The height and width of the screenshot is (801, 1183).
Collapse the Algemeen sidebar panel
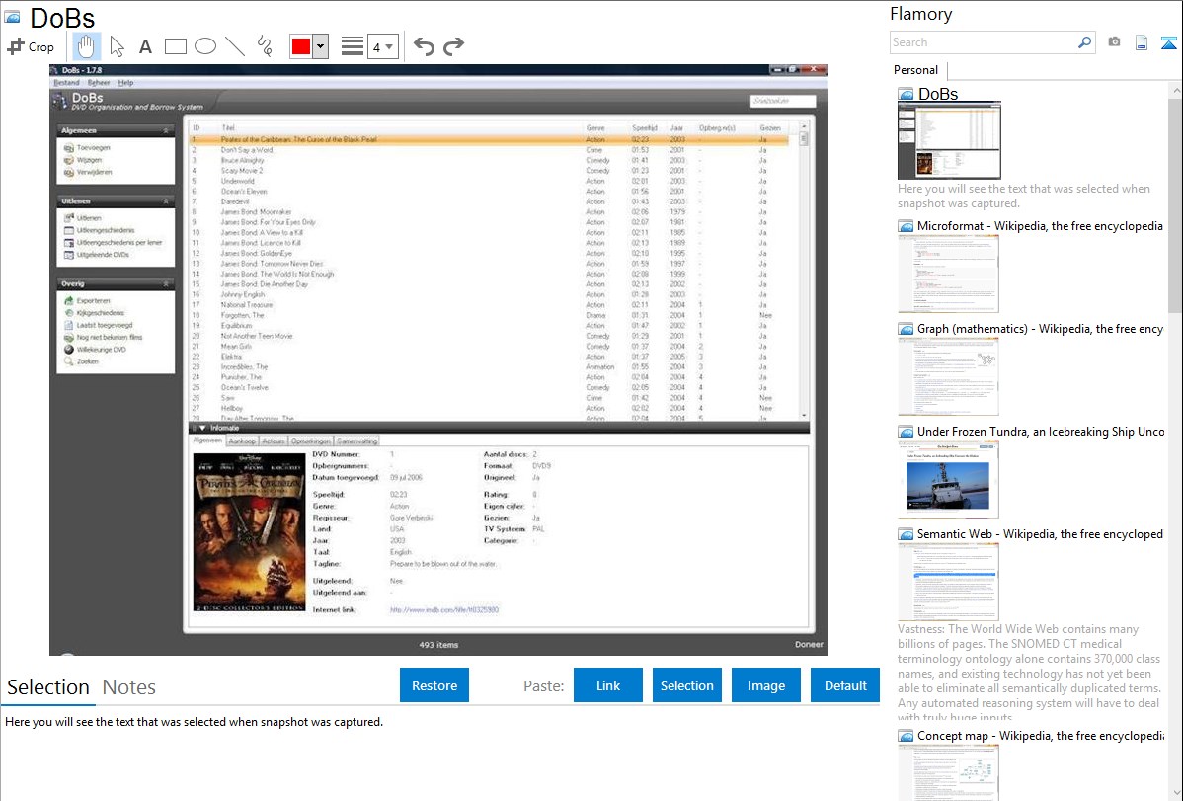click(166, 130)
